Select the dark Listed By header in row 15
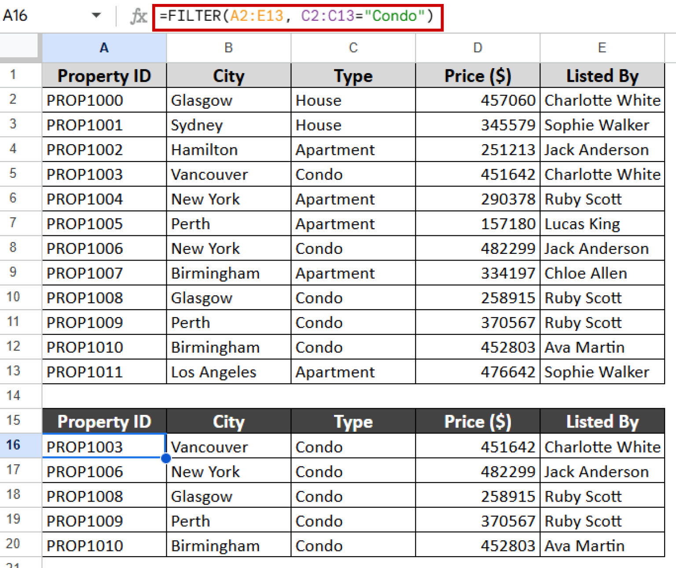The image size is (676, 568). pos(602,421)
